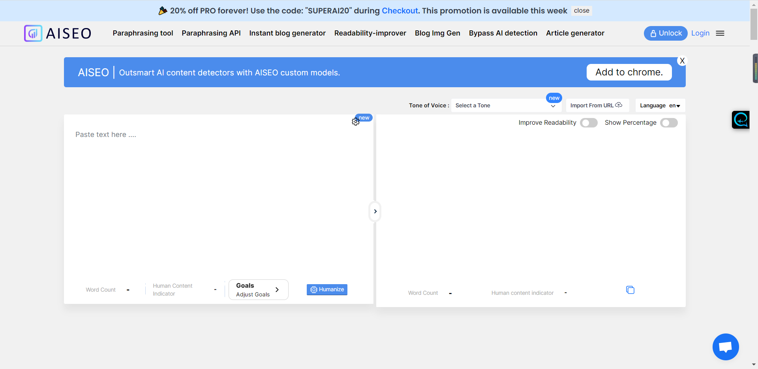Click the arrow between text panels
This screenshot has width=758, height=369.
click(x=375, y=212)
